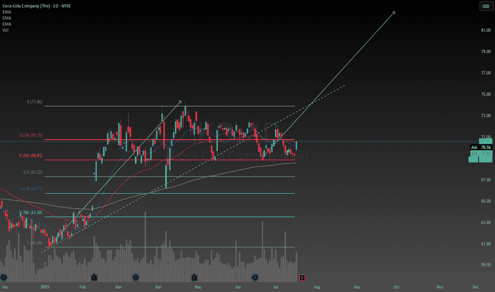Click the Oct label on time axis
Viewport: 495px width, 292px height.
click(397, 287)
